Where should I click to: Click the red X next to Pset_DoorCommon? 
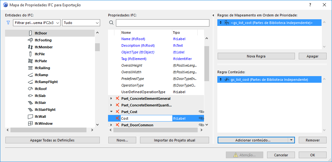(x=118, y=125)
